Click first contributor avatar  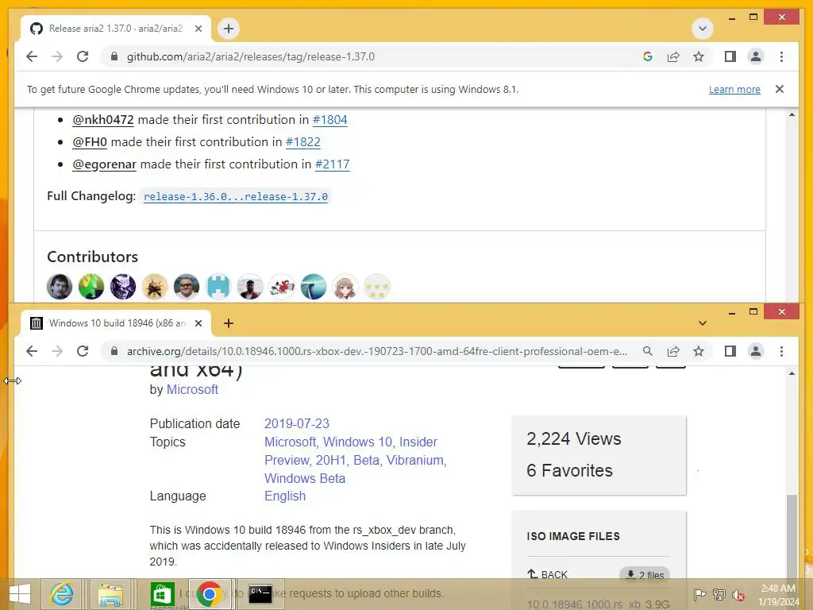tap(60, 287)
